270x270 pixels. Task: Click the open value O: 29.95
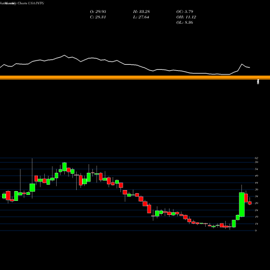point(98,12)
